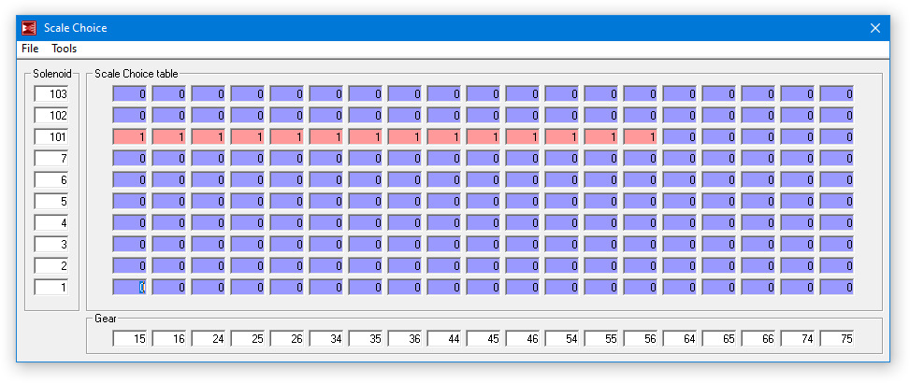
Task: Open the Tools menu
Action: pos(65,49)
